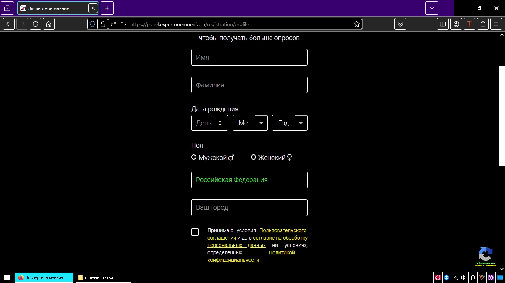Save page to Pocket
505x283 pixels.
coord(400,24)
